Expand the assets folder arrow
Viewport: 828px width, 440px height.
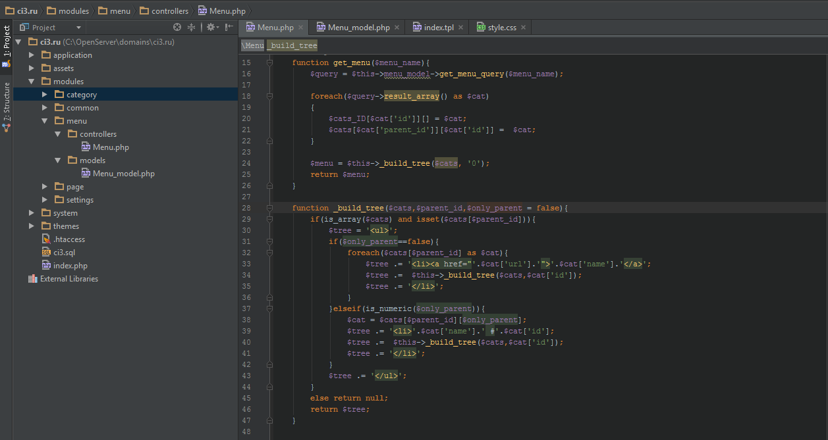(31, 68)
